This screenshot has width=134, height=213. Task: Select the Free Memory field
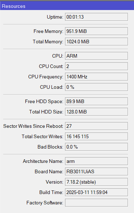coord(96,31)
